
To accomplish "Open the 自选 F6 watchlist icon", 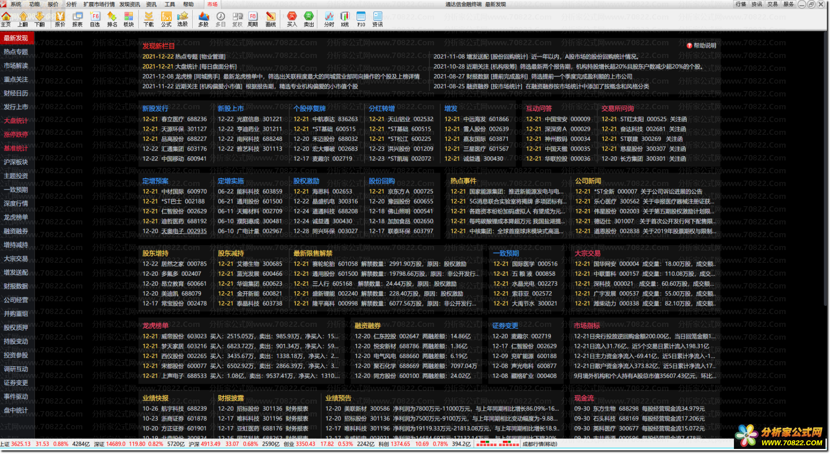I will 95,19.
